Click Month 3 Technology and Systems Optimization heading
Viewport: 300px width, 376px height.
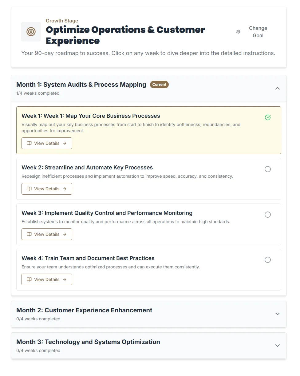pyautogui.click(x=88, y=342)
